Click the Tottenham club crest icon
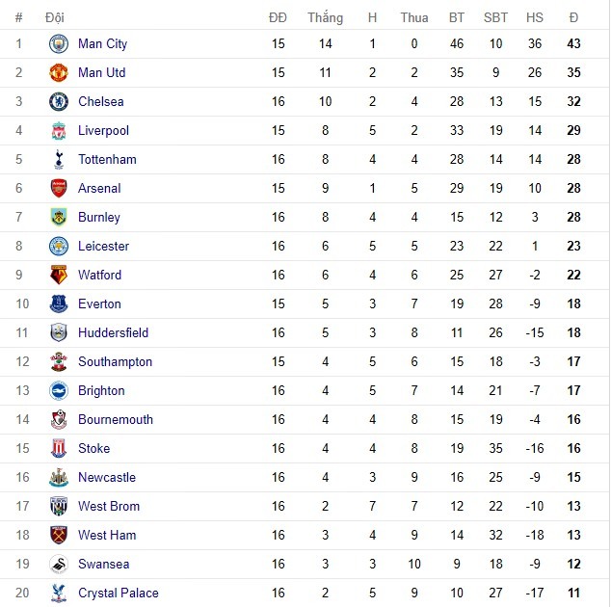This screenshot has height=607, width=611. pyautogui.click(x=60, y=160)
